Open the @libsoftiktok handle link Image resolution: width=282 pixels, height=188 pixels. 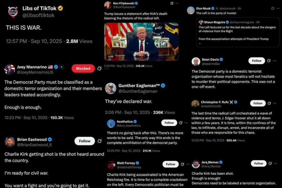pyautogui.click(x=38, y=15)
